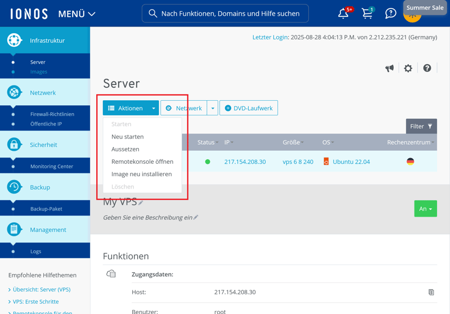This screenshot has height=314, width=450.
Task: Click the DVD-Laufwerk button
Action: click(x=249, y=108)
